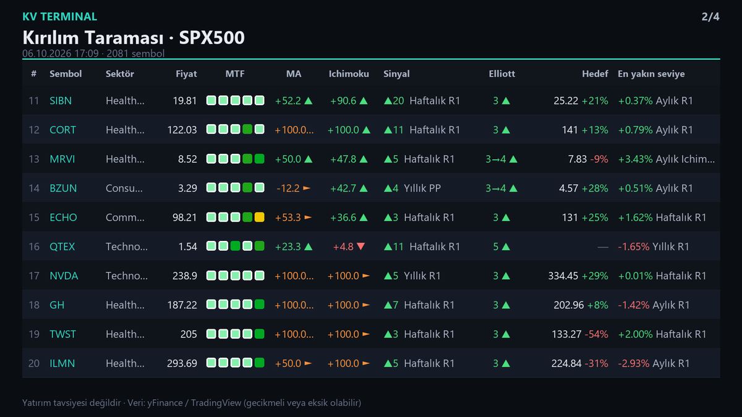Click the Ichimoku column header
The width and height of the screenshot is (742, 417).
349,74
